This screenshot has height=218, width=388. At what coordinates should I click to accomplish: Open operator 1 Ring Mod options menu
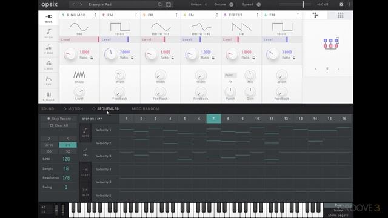[x=96, y=15]
